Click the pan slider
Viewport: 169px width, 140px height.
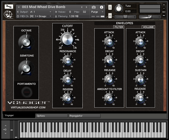tap(125, 17)
